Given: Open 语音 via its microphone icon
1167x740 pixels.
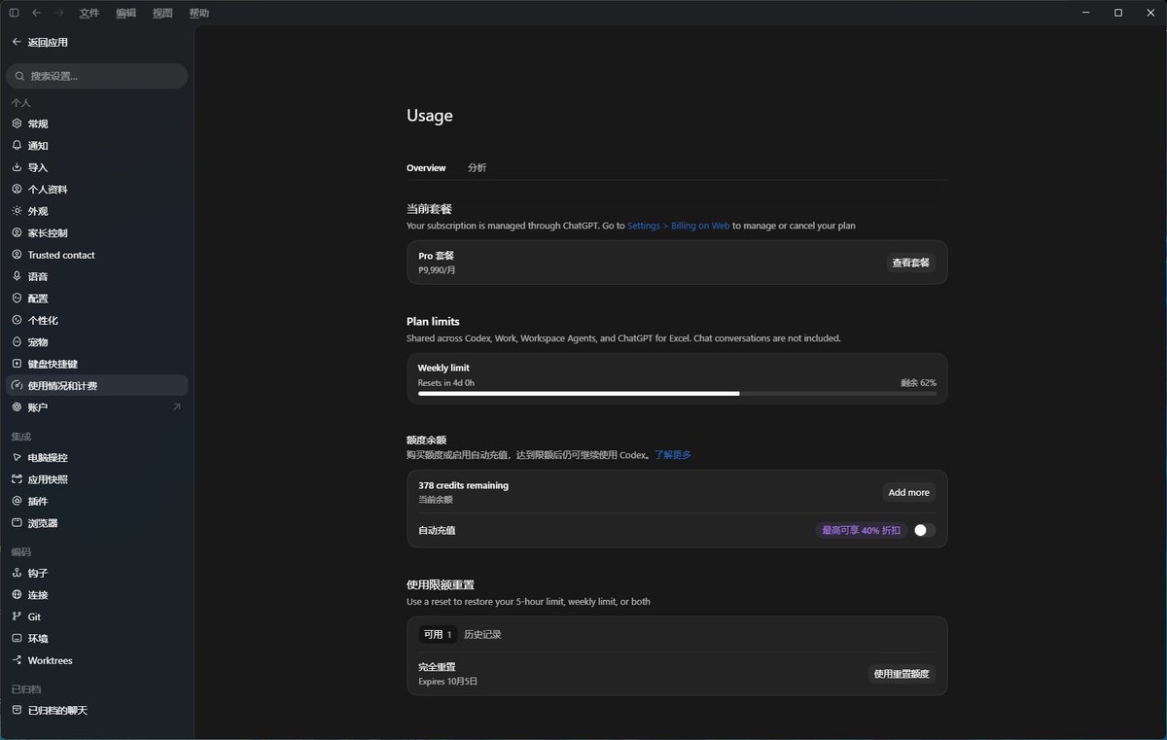Looking at the screenshot, I should click(17, 276).
